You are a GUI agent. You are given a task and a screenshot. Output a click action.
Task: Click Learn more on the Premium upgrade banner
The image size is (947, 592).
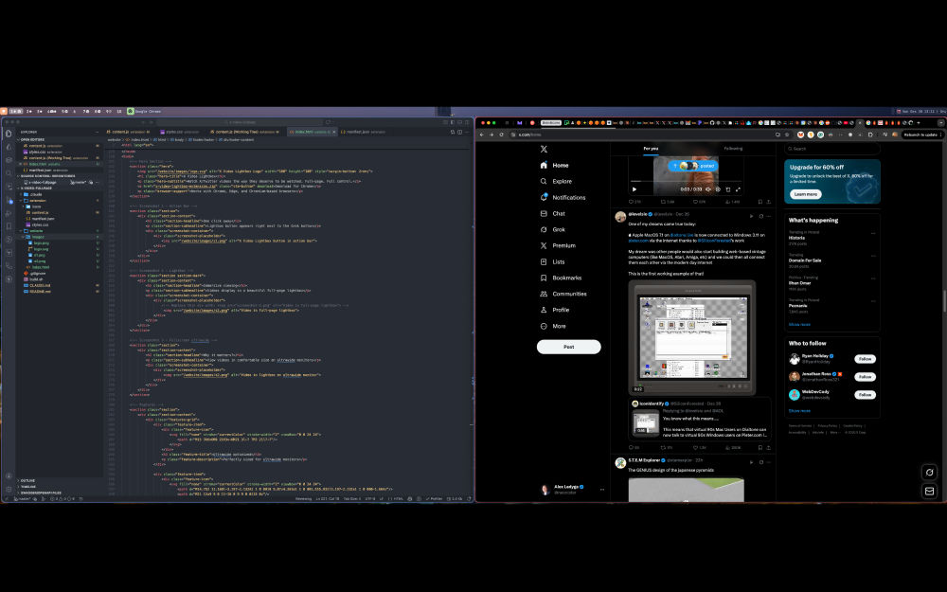[x=804, y=193]
